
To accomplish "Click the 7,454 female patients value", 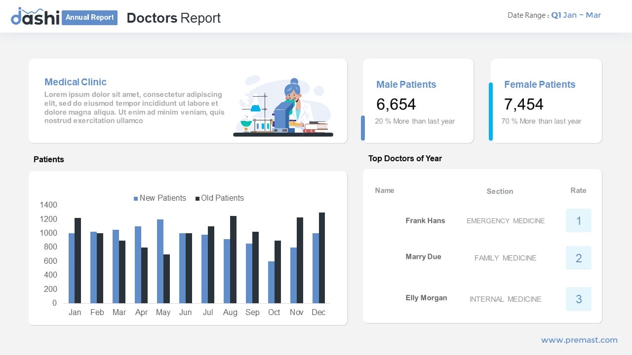I will pyautogui.click(x=523, y=104).
